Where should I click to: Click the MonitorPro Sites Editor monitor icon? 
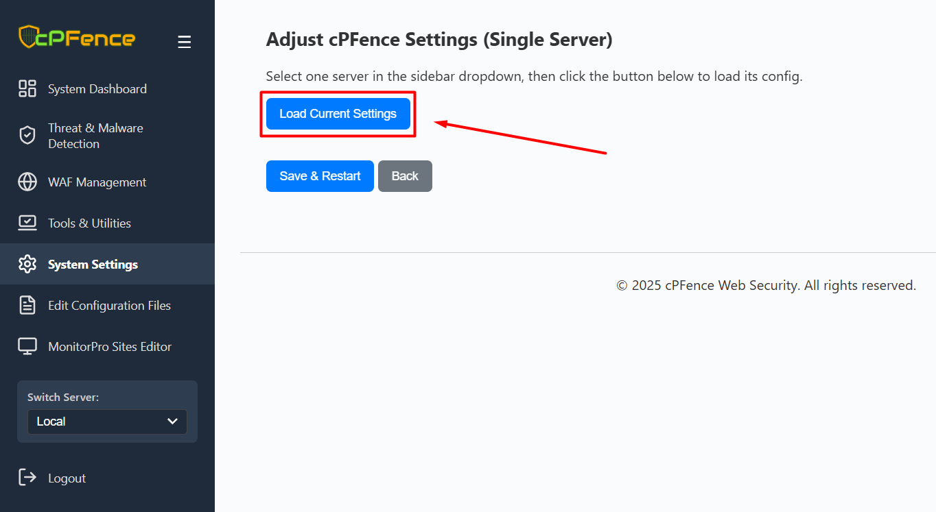point(27,346)
